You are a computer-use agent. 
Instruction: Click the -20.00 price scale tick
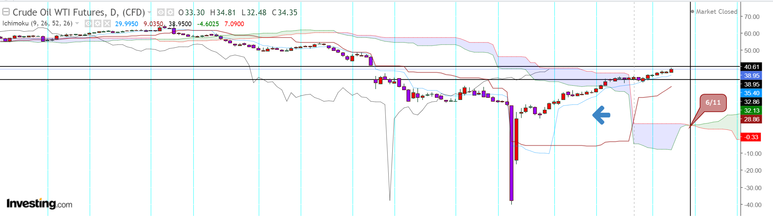point(752,170)
